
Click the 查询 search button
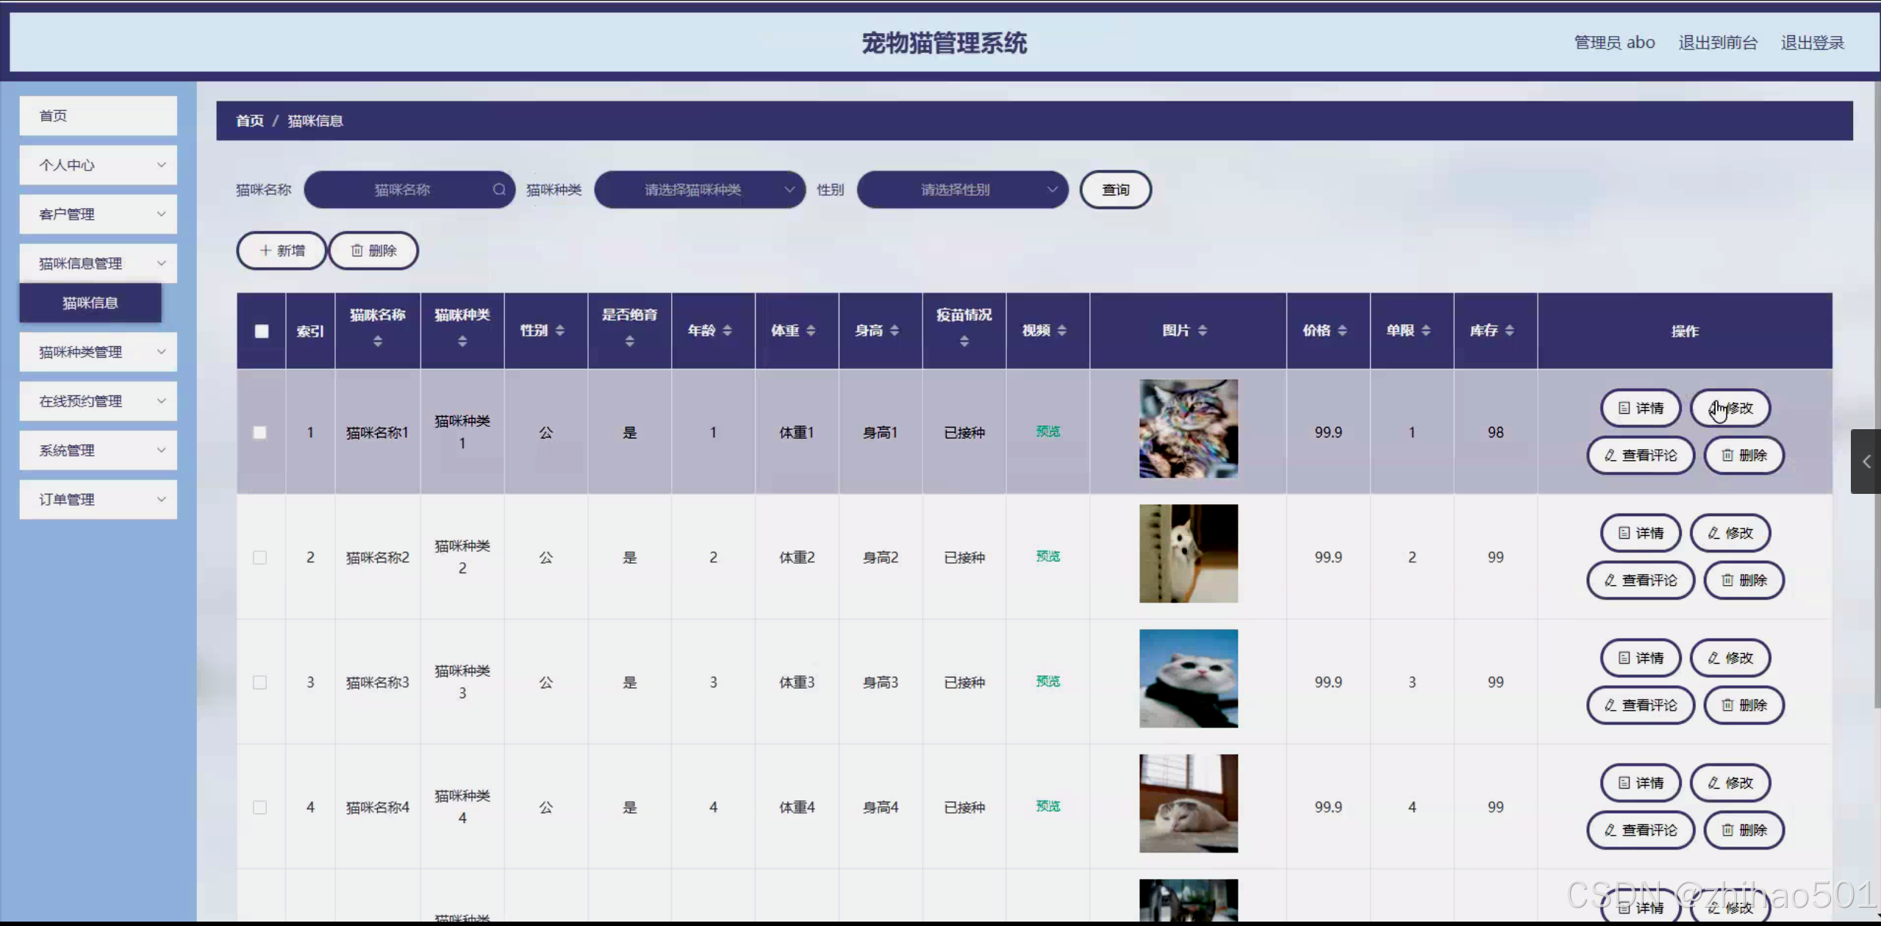tap(1114, 190)
